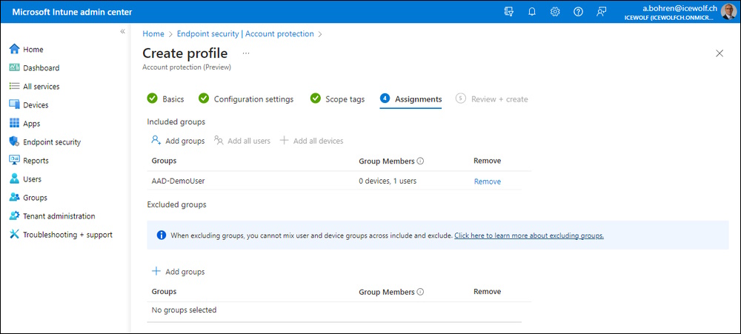The image size is (741, 334).
Task: Click the Reports sidebar icon
Action: click(x=14, y=160)
